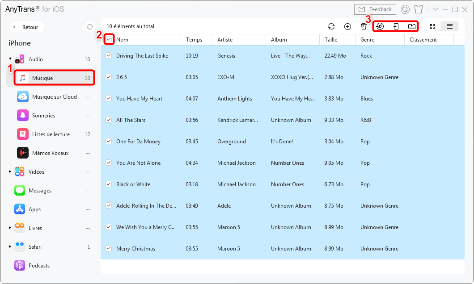Click artist name EXO-M
The height and width of the screenshot is (284, 474).
pos(226,77)
